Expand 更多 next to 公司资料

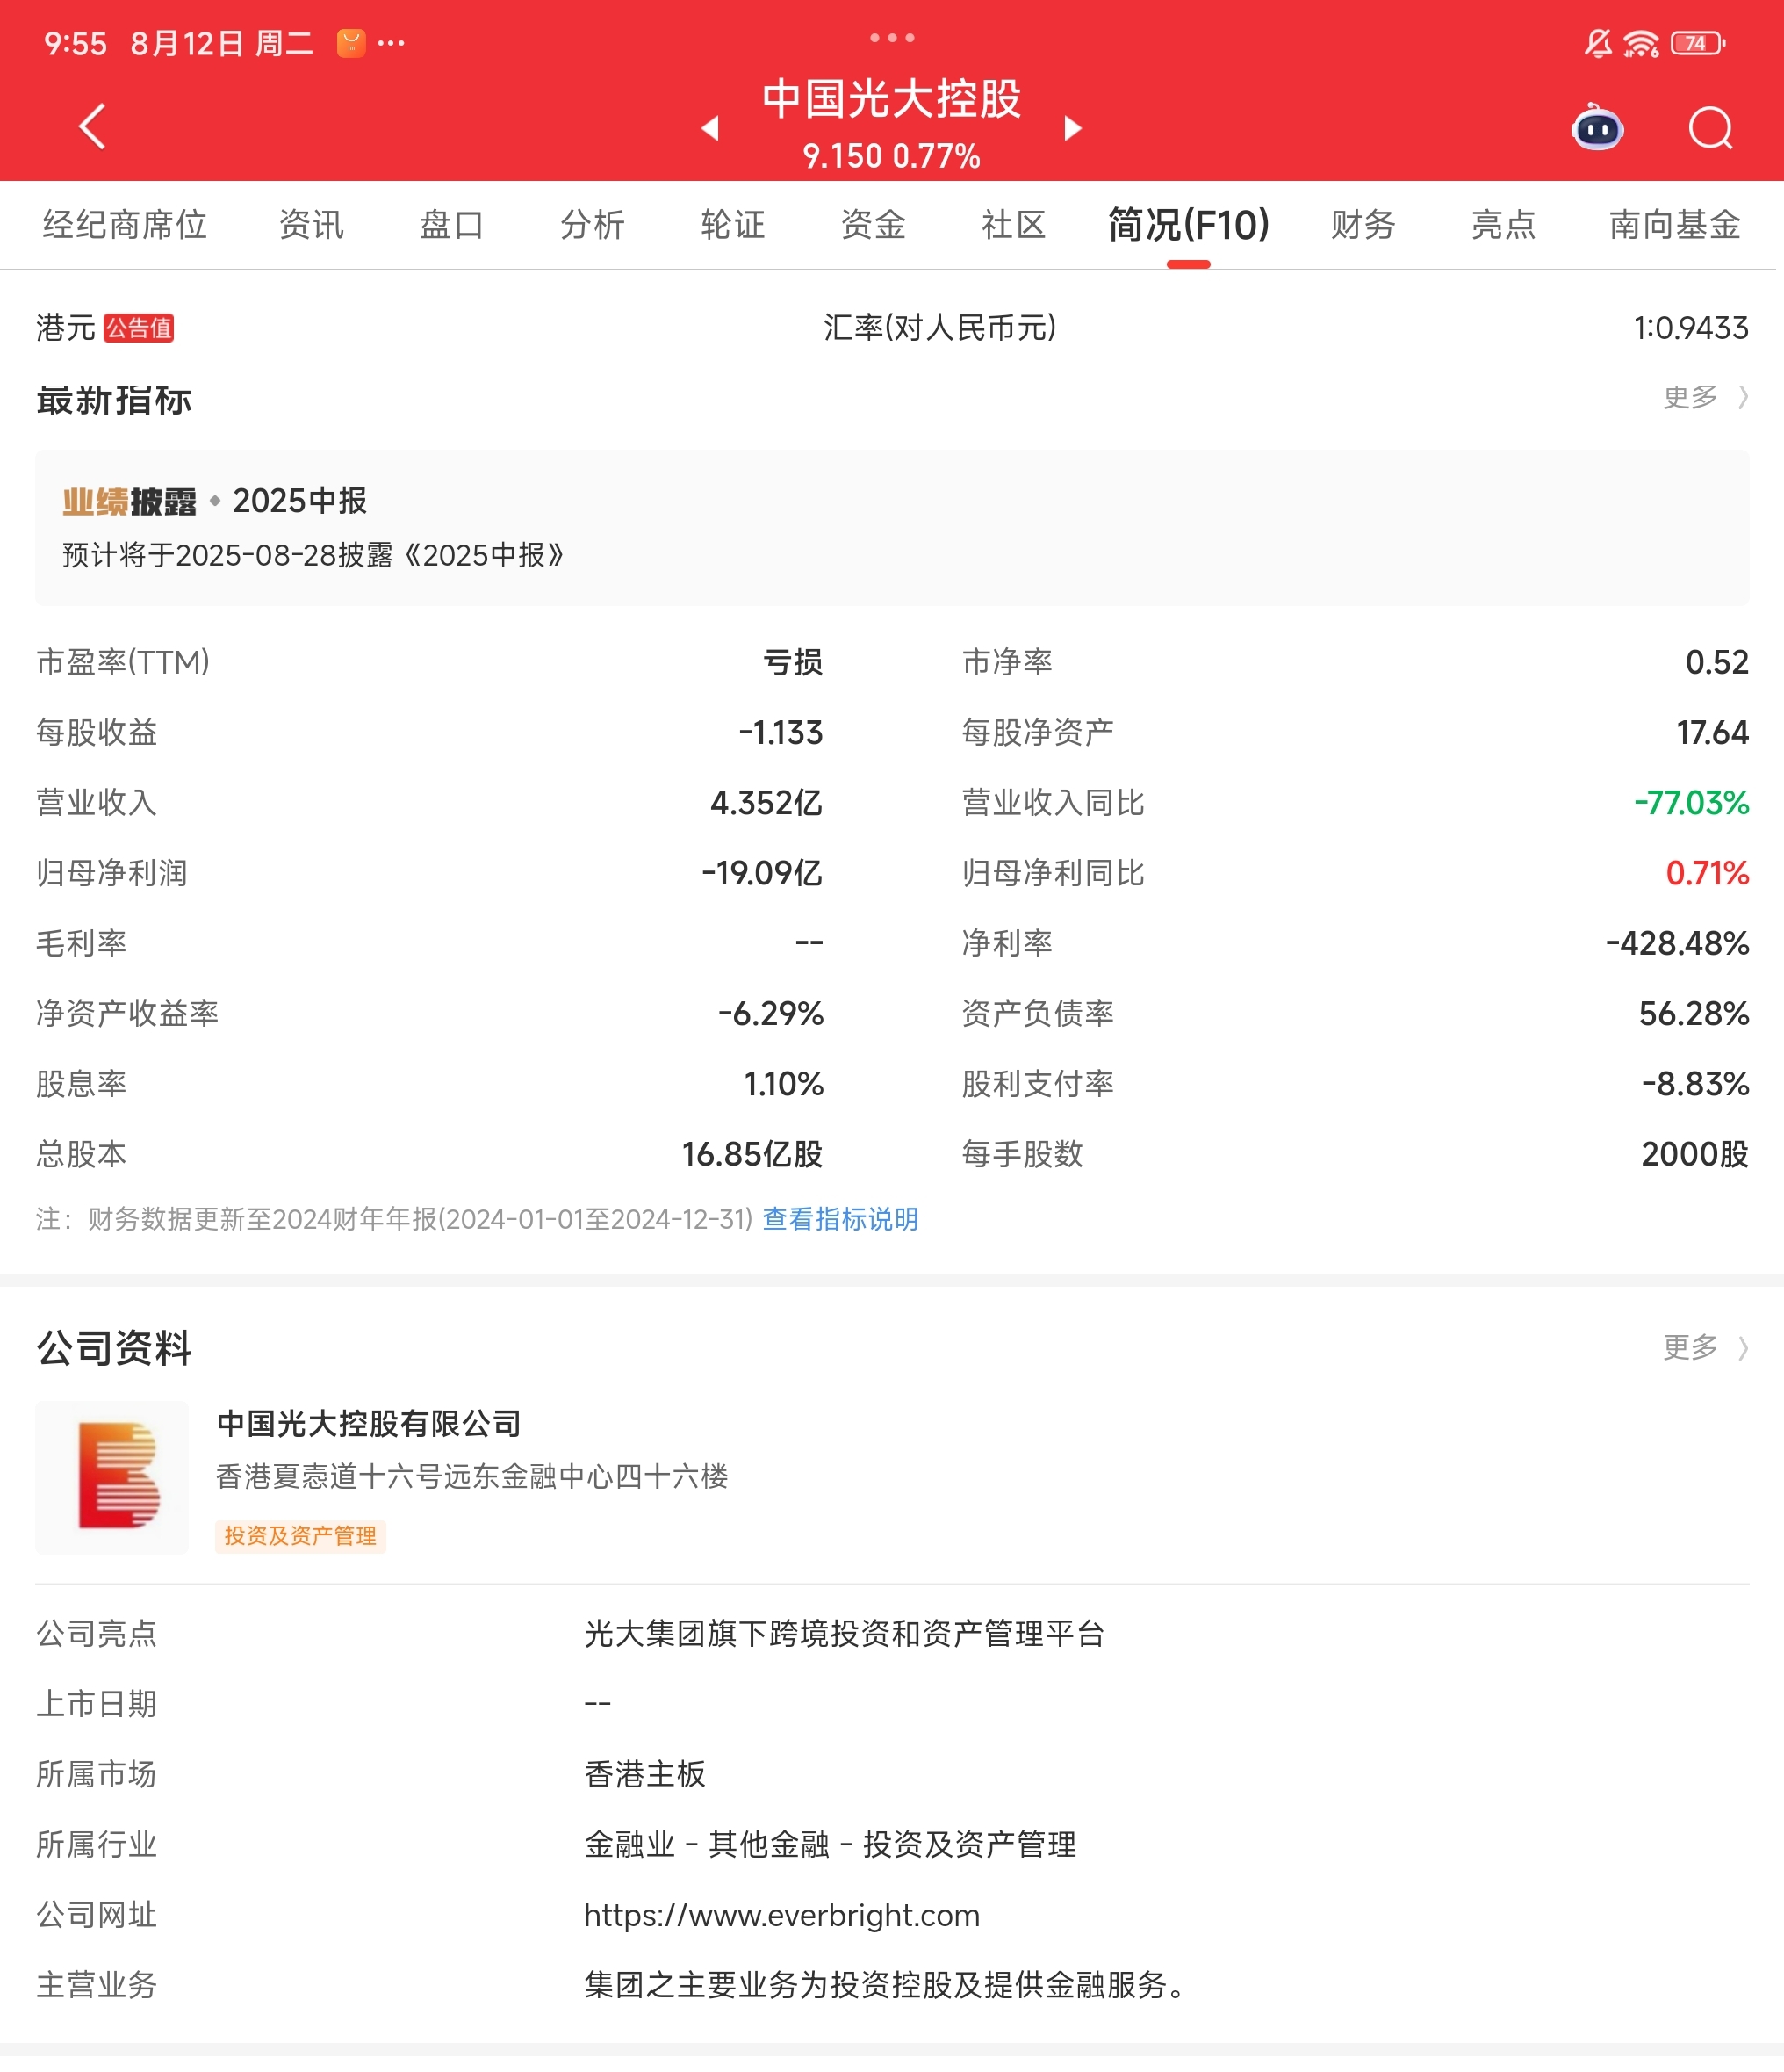click(1705, 1348)
